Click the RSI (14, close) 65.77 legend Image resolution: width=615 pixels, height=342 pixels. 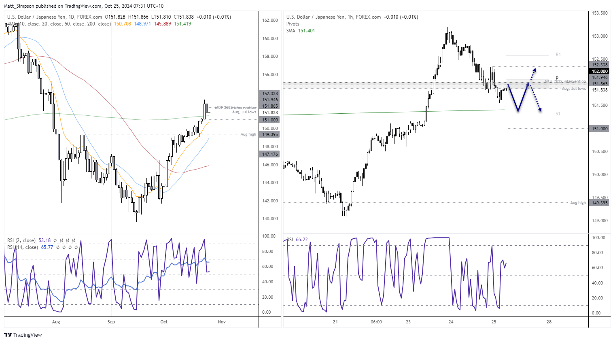tap(30, 247)
